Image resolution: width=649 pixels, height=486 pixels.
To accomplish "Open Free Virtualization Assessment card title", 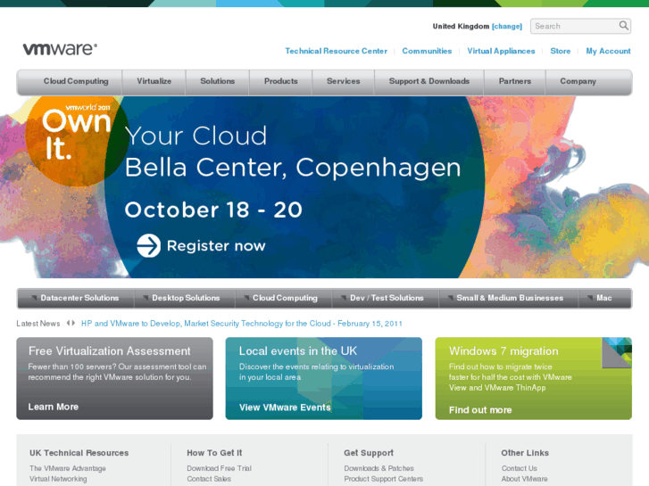I will click(109, 351).
